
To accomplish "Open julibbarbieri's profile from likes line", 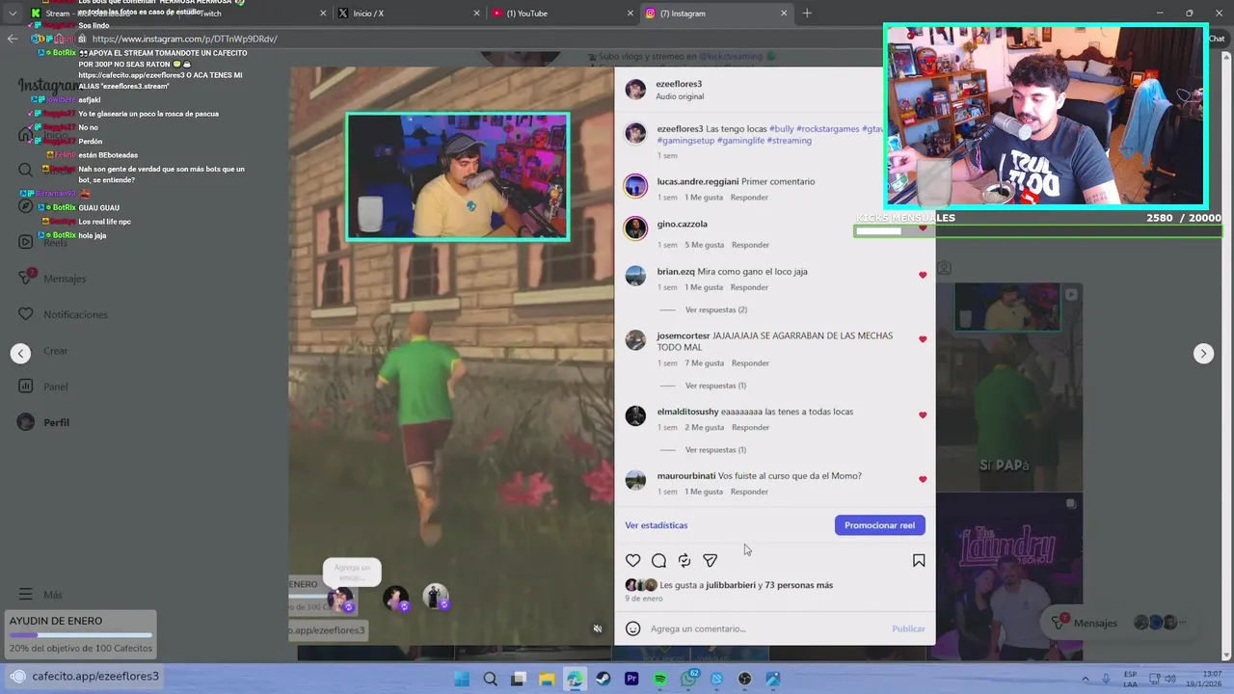I will [731, 585].
